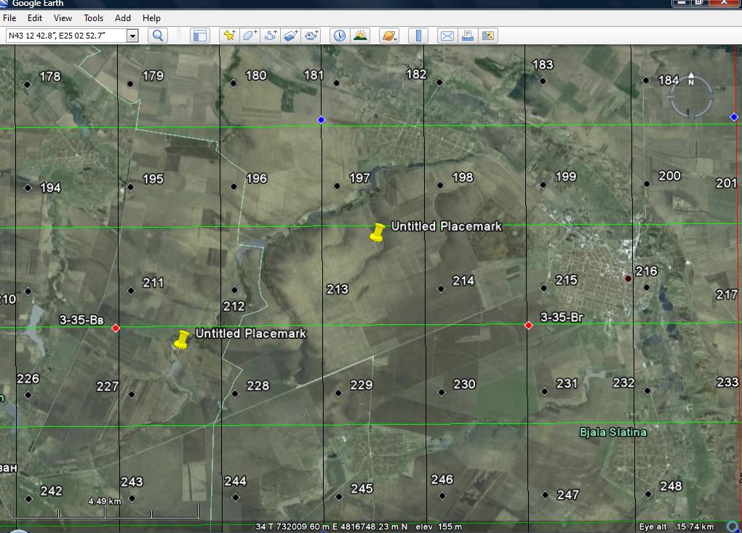Click the Add Image Overlay icon
The height and width of the screenshot is (533, 742).
pos(291,36)
